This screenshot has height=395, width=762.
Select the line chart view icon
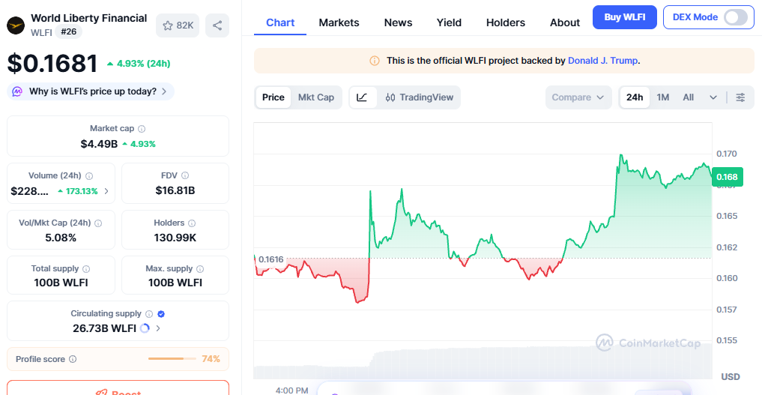tap(362, 97)
